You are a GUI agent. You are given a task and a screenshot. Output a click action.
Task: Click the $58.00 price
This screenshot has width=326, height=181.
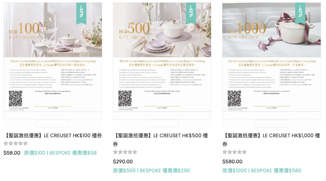tap(12, 153)
